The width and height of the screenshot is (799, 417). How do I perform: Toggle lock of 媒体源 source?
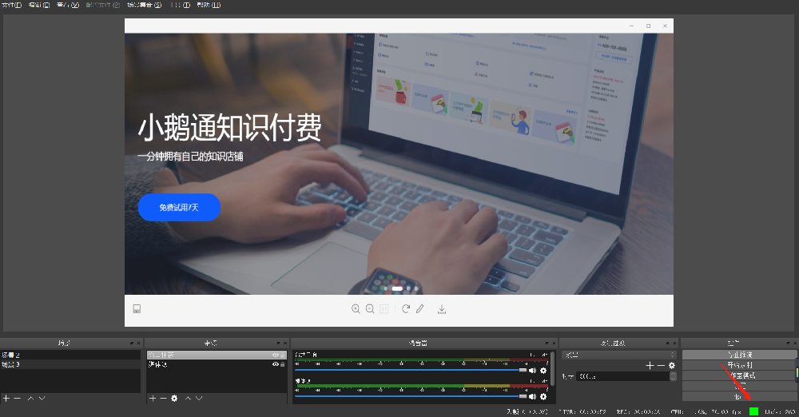tap(283, 364)
